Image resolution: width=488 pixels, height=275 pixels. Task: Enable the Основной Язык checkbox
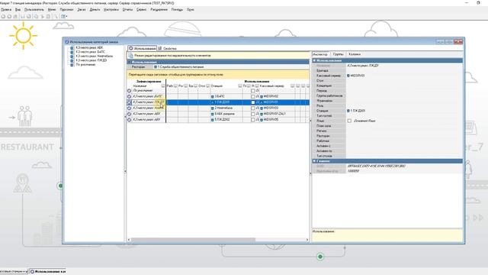[349, 121]
